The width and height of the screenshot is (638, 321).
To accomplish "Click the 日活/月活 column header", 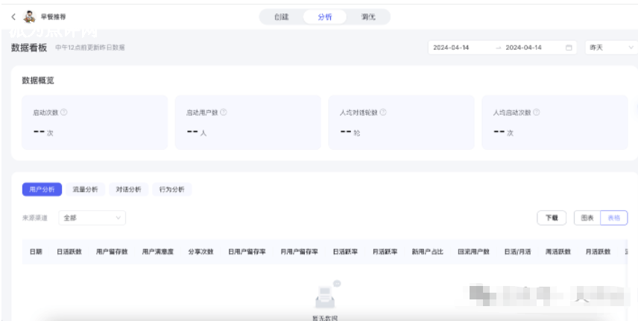I will (x=517, y=252).
